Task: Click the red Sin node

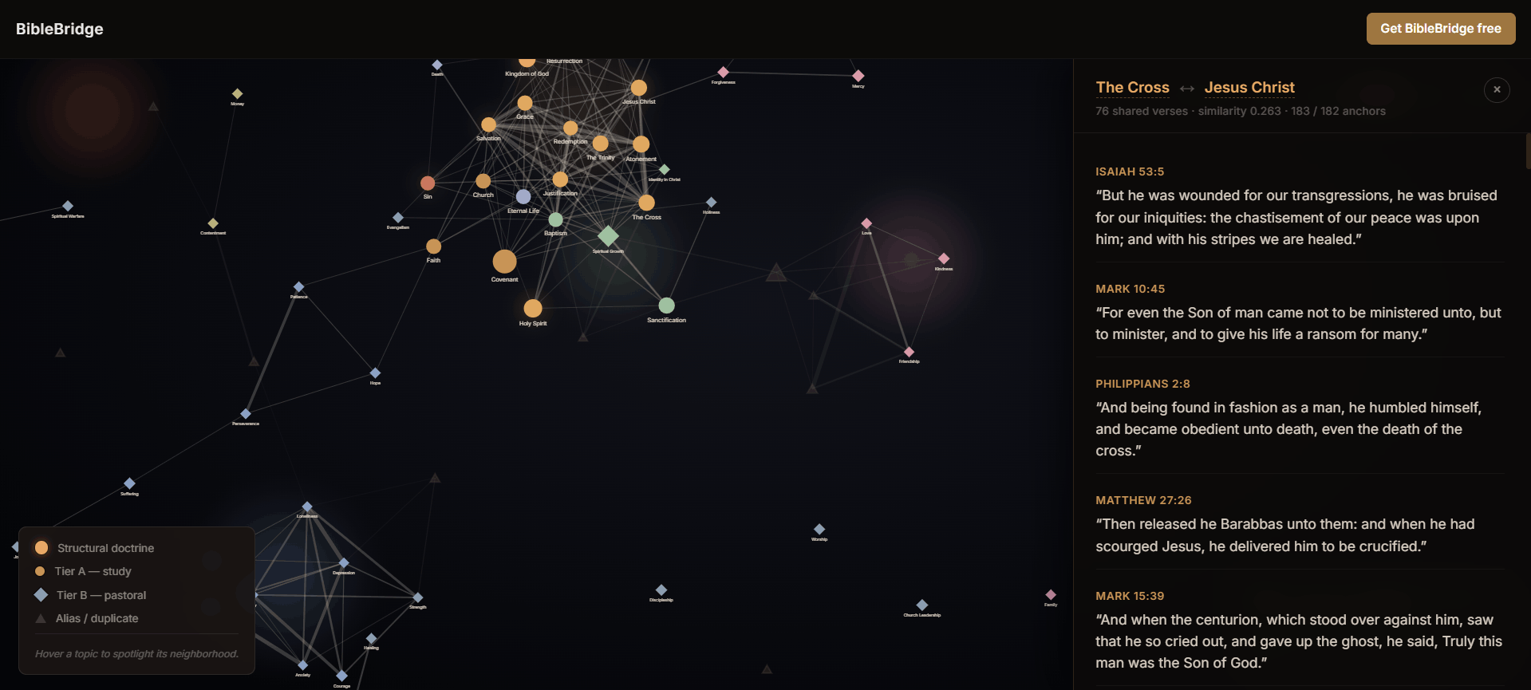Action: [x=428, y=183]
